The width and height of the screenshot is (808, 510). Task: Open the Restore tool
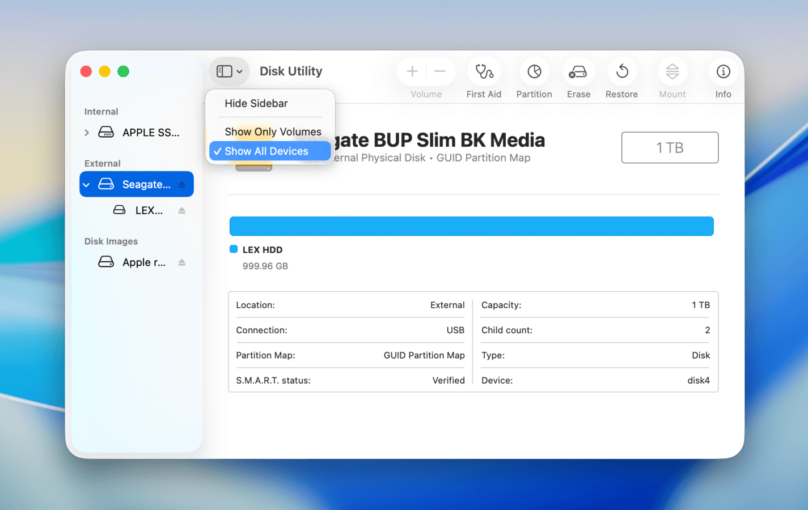coord(621,72)
